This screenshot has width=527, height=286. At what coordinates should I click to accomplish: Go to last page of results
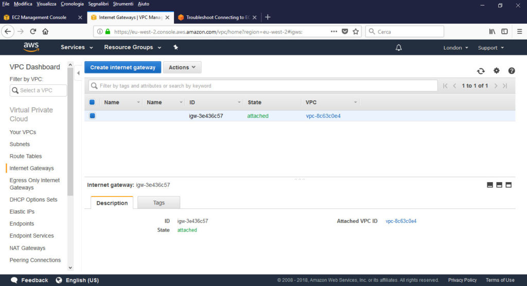click(x=505, y=86)
